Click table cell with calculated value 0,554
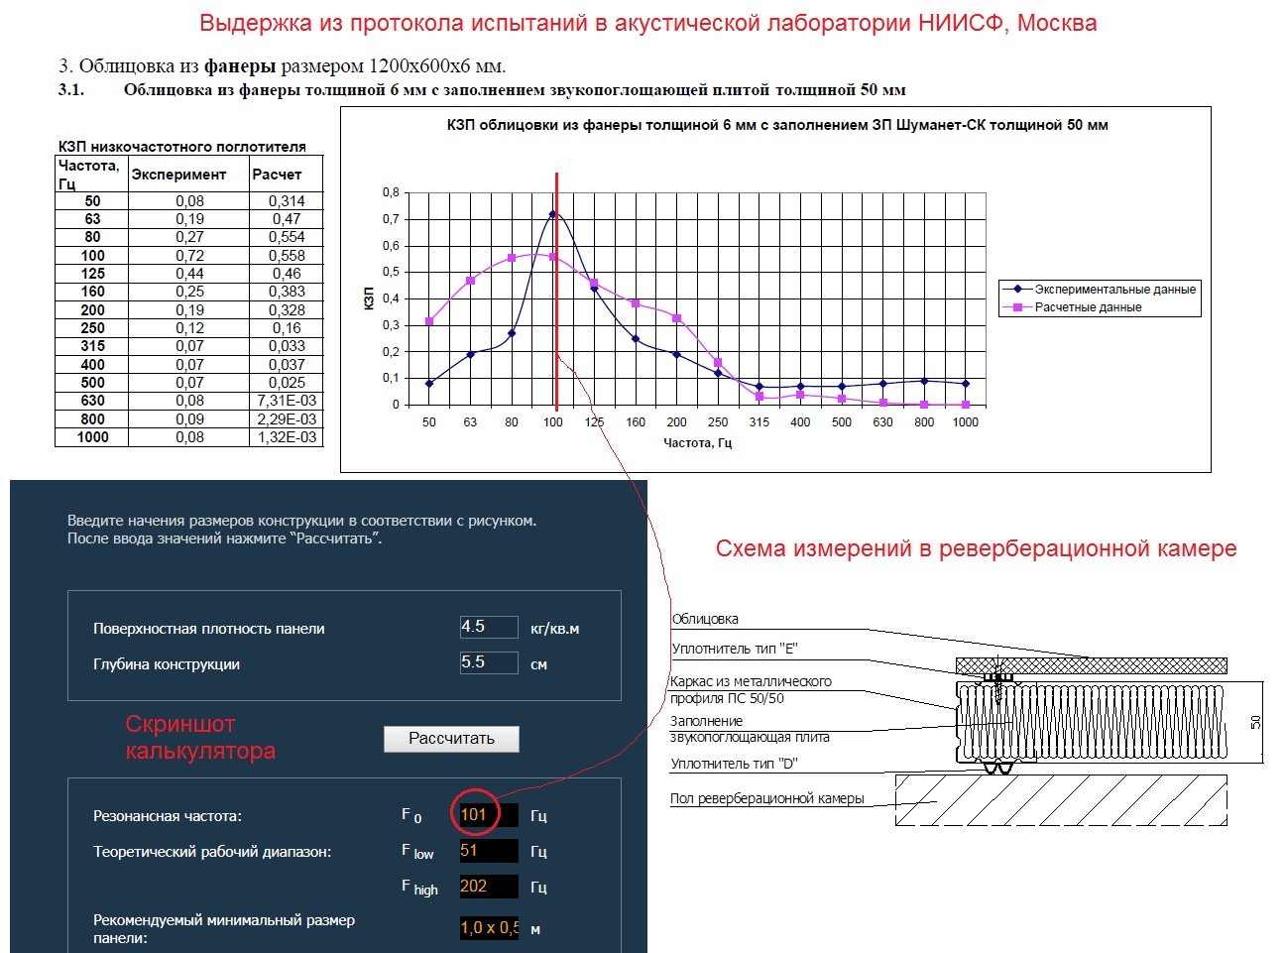The width and height of the screenshot is (1285, 953). 286,237
